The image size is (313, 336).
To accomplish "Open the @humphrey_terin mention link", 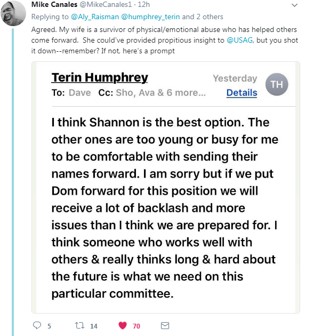I will pos(150,17).
